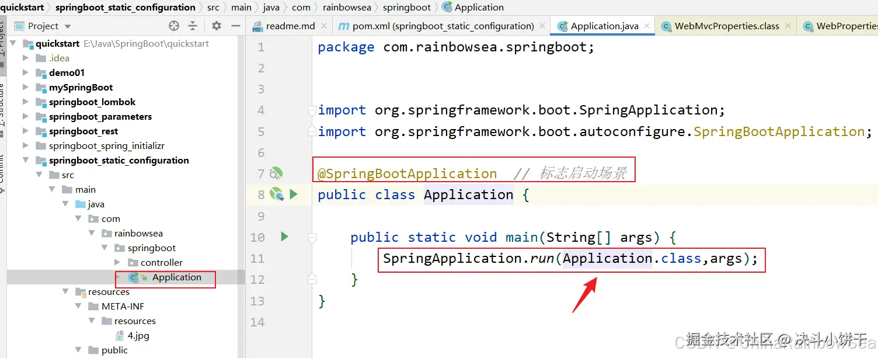Click the Spring gutter icon on line 8
Image resolution: width=878 pixels, height=358 pixels.
(x=276, y=194)
